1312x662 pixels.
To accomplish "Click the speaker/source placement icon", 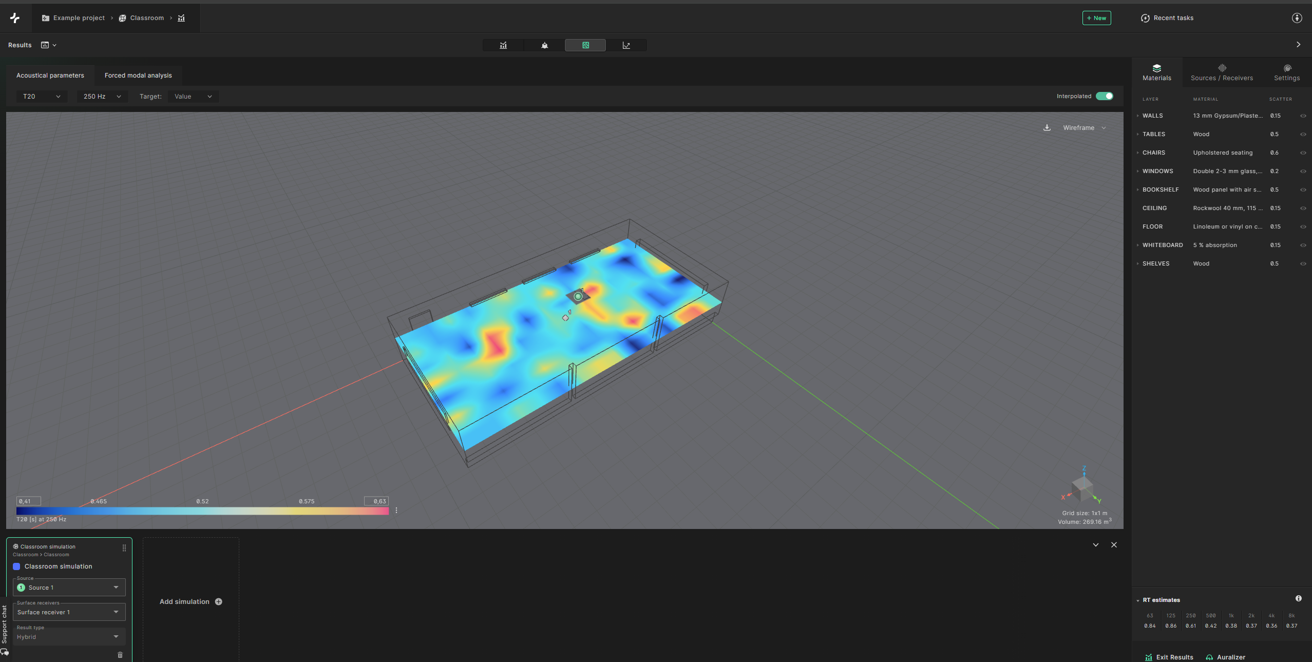I will click(544, 45).
